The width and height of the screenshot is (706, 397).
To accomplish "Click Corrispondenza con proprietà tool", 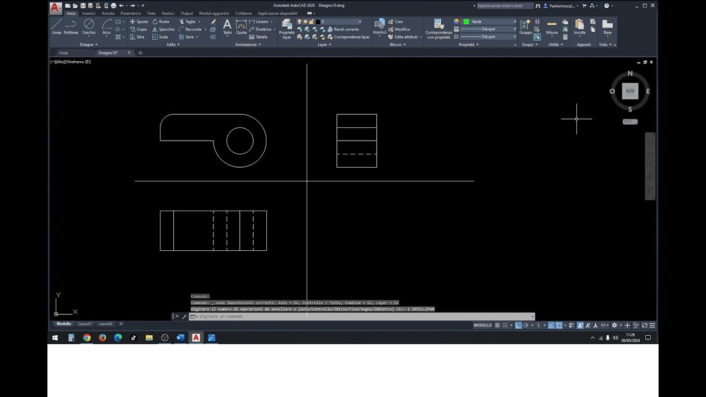I will [438, 29].
